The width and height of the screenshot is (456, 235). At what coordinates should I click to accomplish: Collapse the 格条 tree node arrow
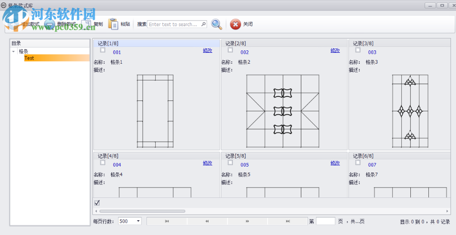click(x=13, y=52)
